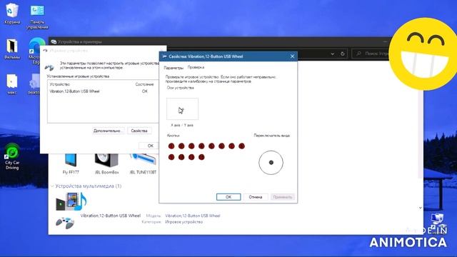The width and height of the screenshot is (457, 257).
Task: Click the first button indicator light
Action: (x=171, y=146)
